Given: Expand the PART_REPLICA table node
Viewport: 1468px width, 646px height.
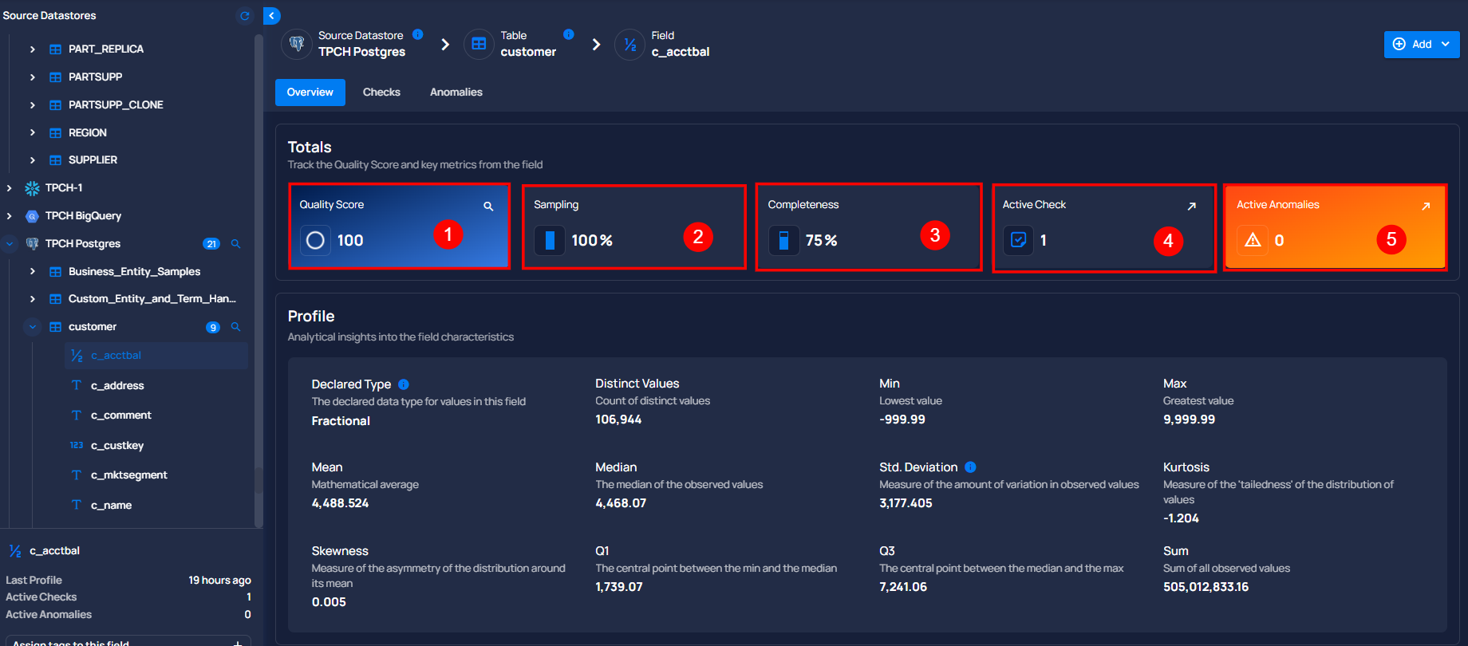Looking at the screenshot, I should coord(32,49).
